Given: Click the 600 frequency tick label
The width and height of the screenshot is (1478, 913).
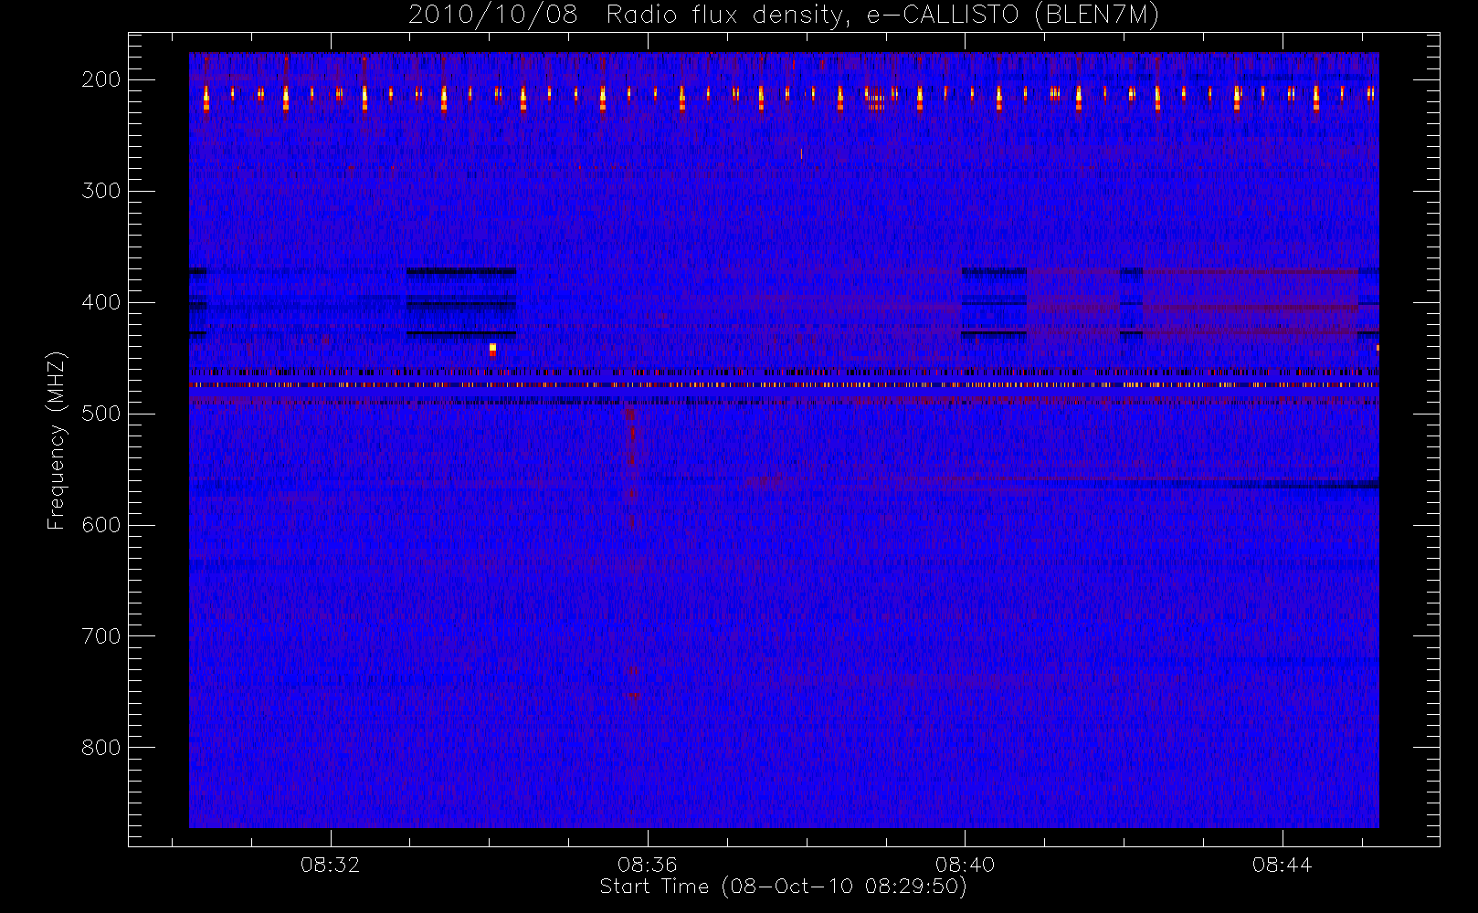Looking at the screenshot, I should pos(101,525).
